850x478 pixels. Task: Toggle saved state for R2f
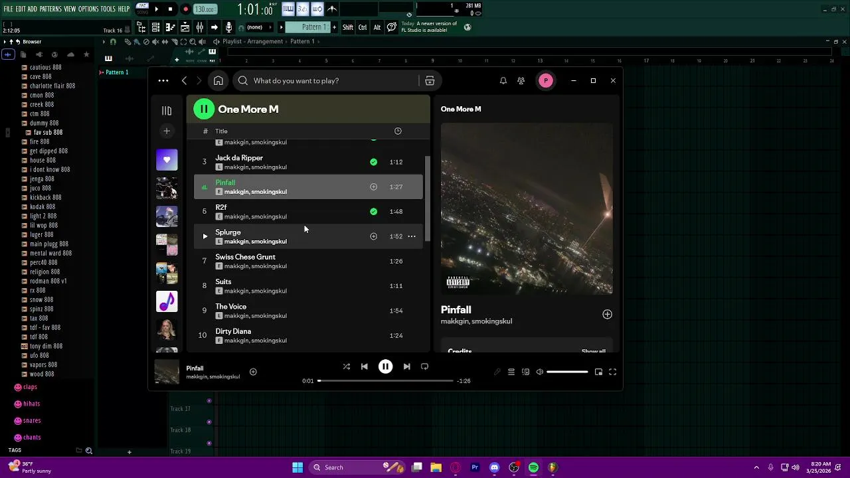click(373, 212)
